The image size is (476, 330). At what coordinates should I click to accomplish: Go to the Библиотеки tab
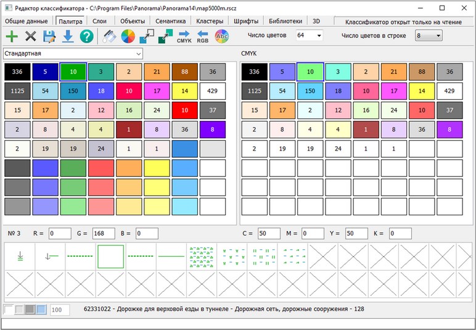click(x=285, y=21)
